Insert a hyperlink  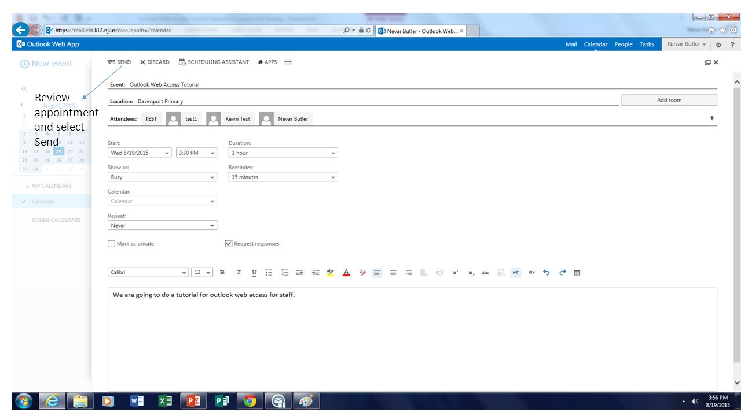424,273
